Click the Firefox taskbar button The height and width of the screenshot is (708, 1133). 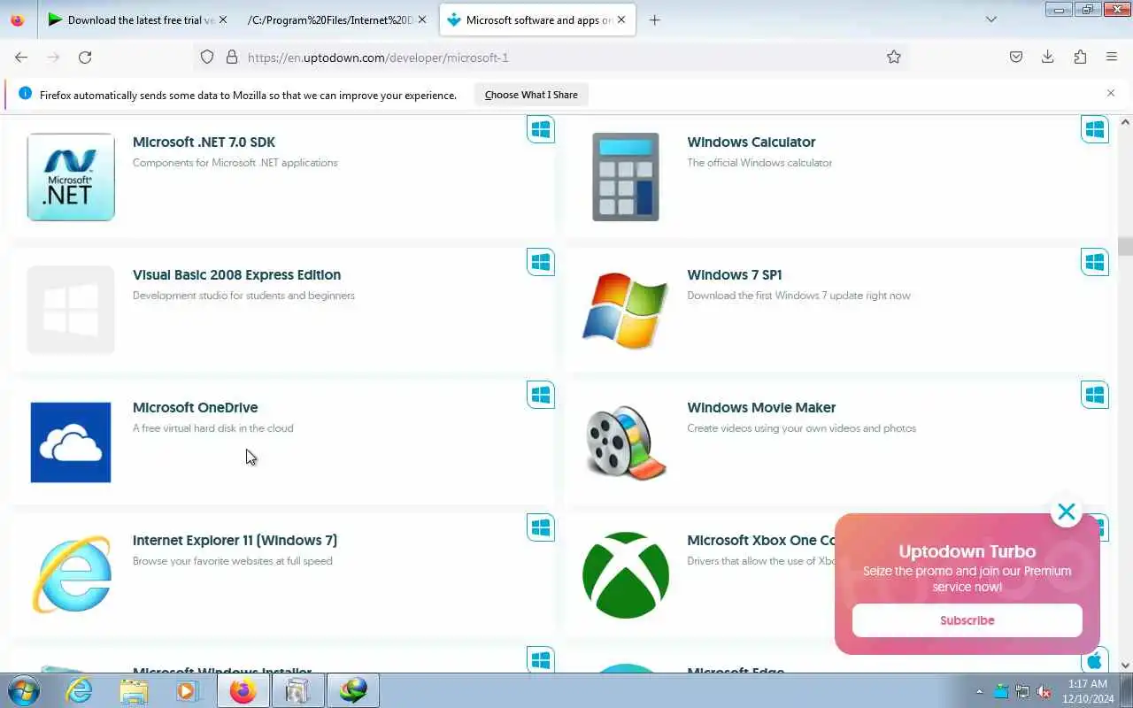243,690
